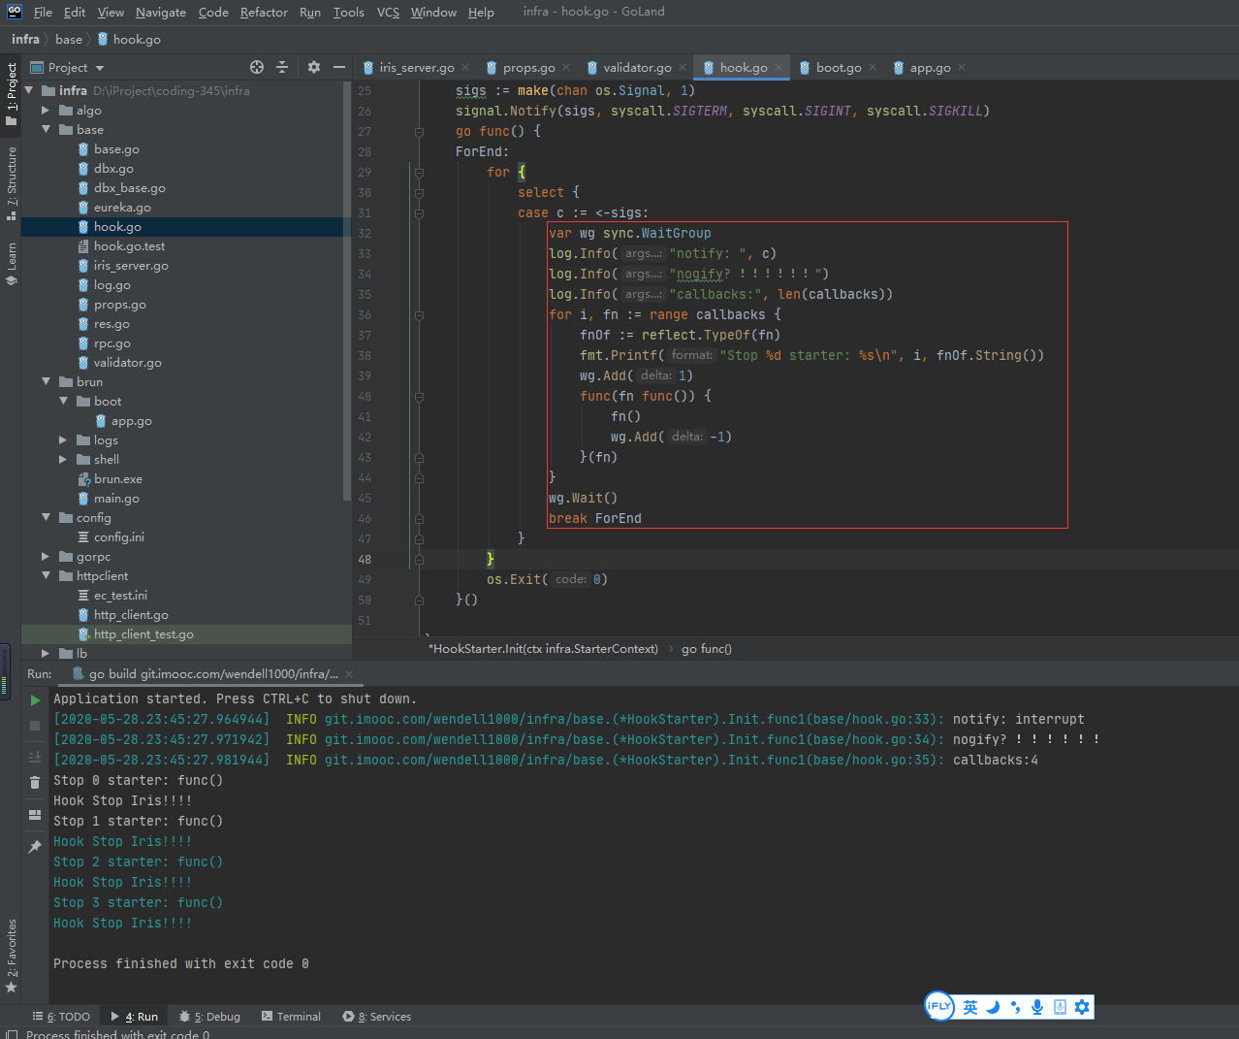Collapse the httpclient folder
1239x1039 pixels.
tap(46, 576)
